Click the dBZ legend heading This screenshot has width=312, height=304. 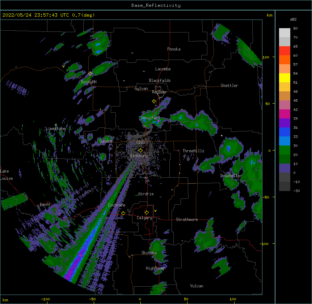[293, 19]
